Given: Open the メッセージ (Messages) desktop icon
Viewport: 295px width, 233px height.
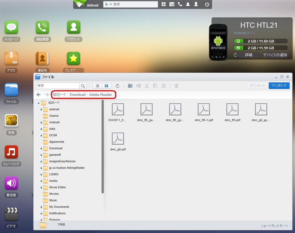Looking at the screenshot, I should click(x=11, y=27).
